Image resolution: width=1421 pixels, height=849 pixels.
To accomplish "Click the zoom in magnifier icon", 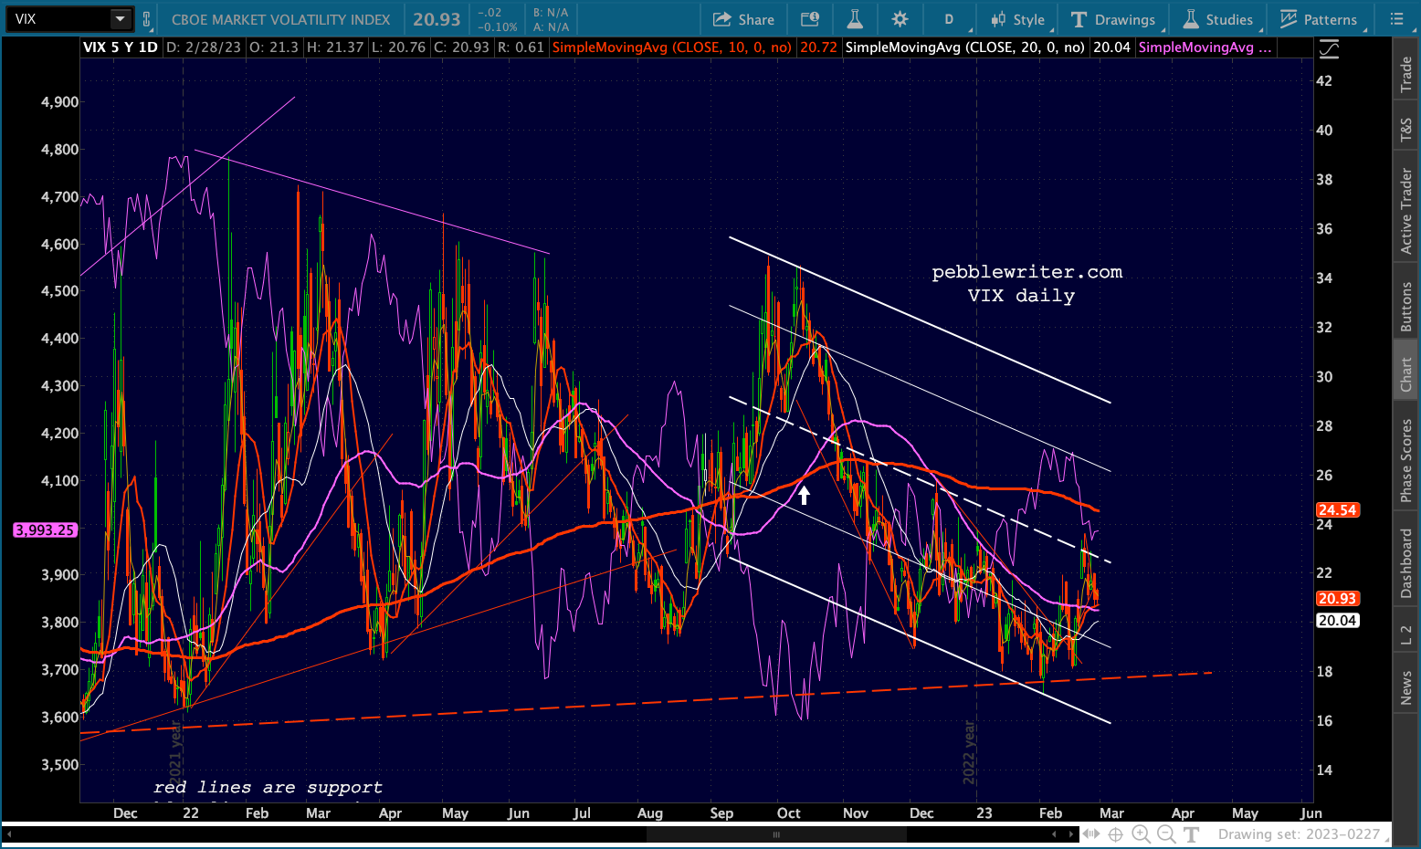I will [x=1141, y=833].
